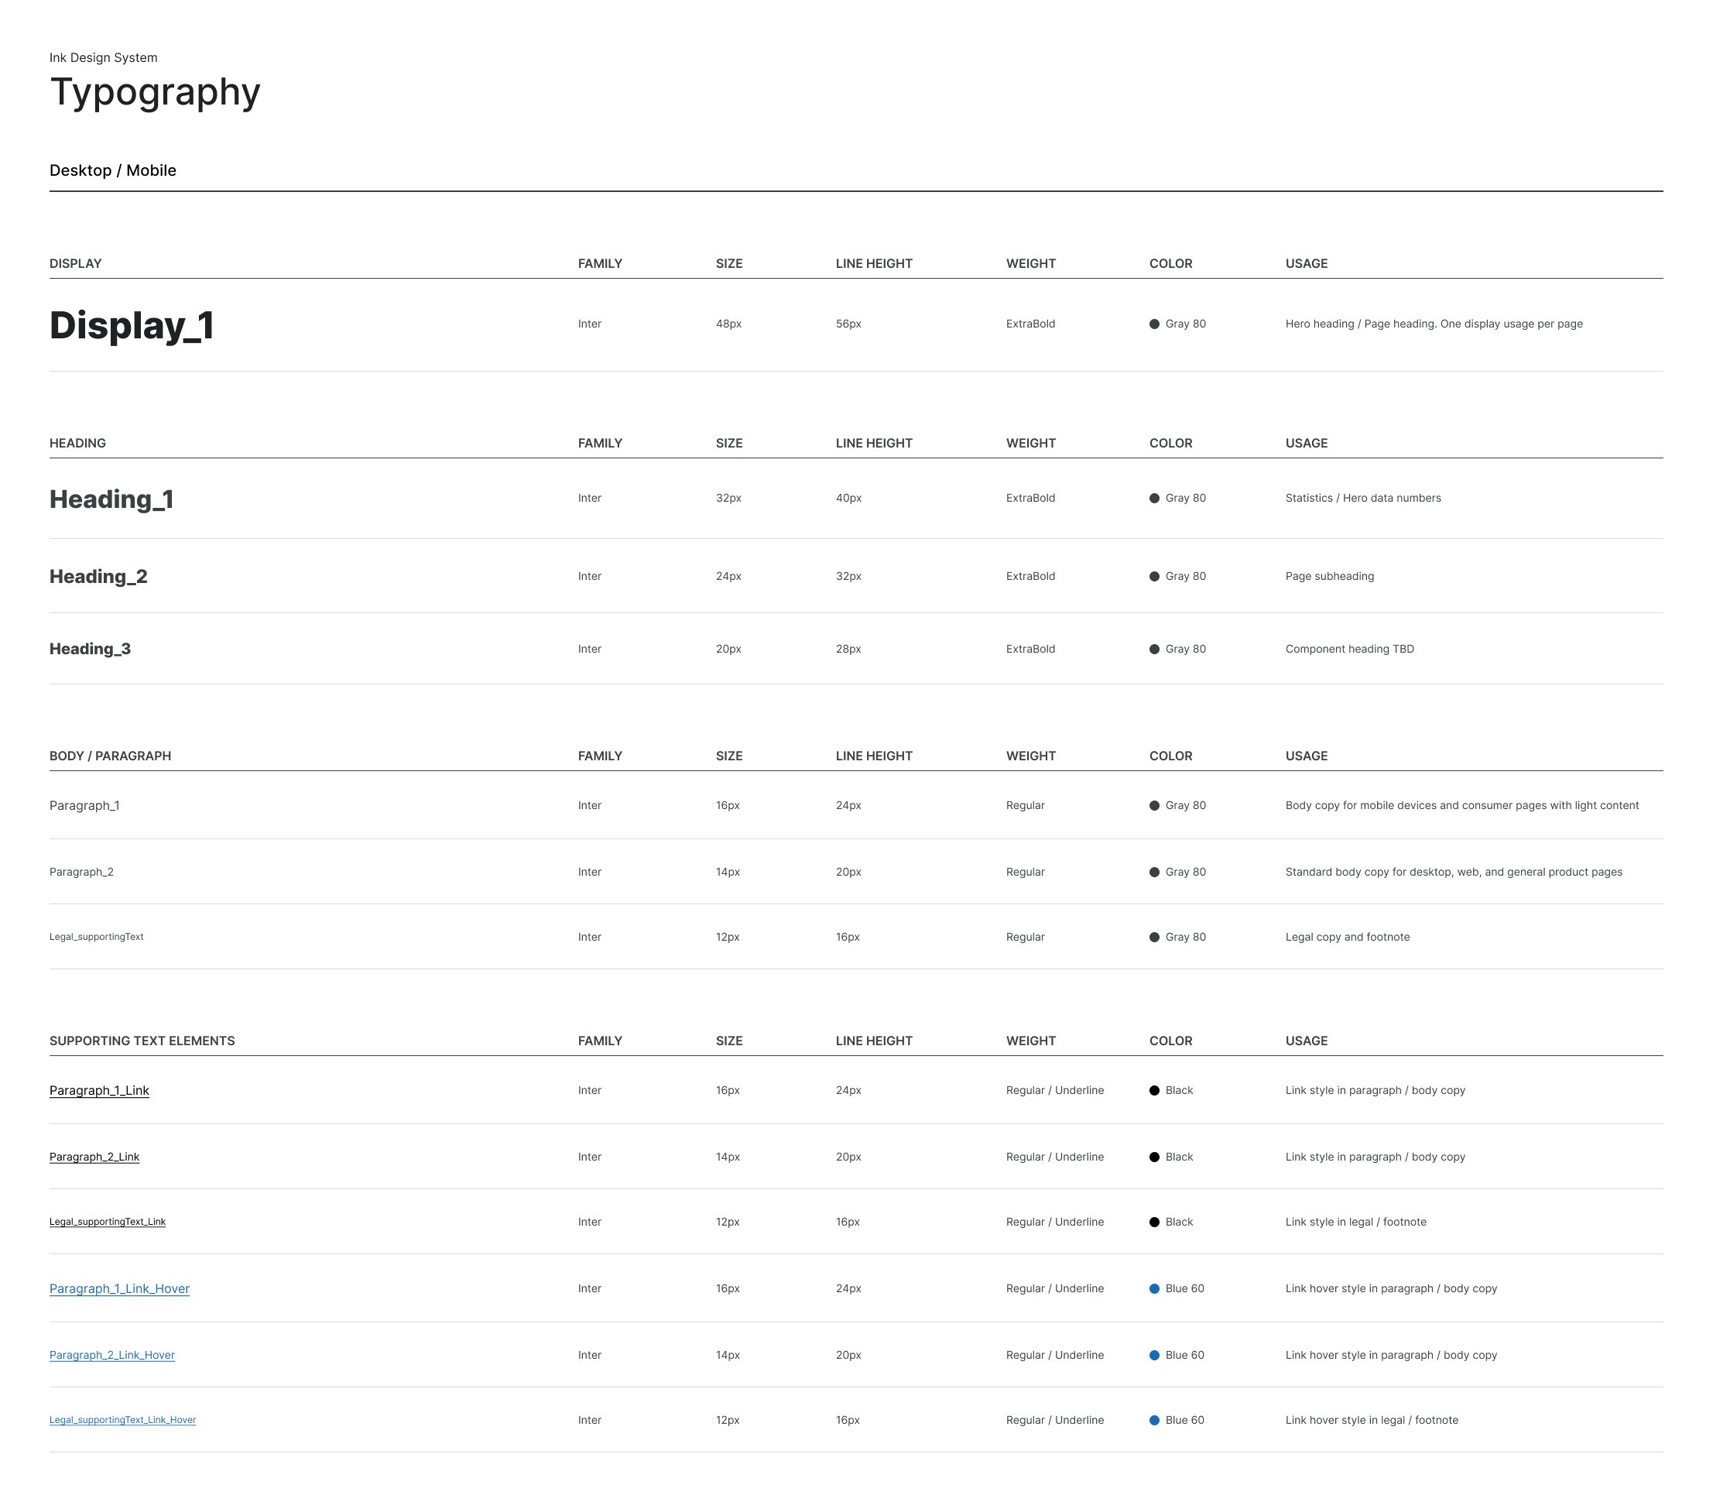This screenshot has height=1502, width=1713.
Task: Click the Blue 60 swatch for Paragraph_1_Link_Hover
Action: (x=1154, y=1289)
